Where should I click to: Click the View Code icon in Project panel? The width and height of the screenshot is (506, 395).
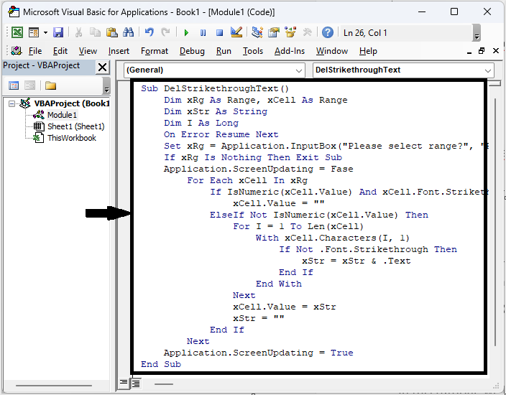point(14,85)
